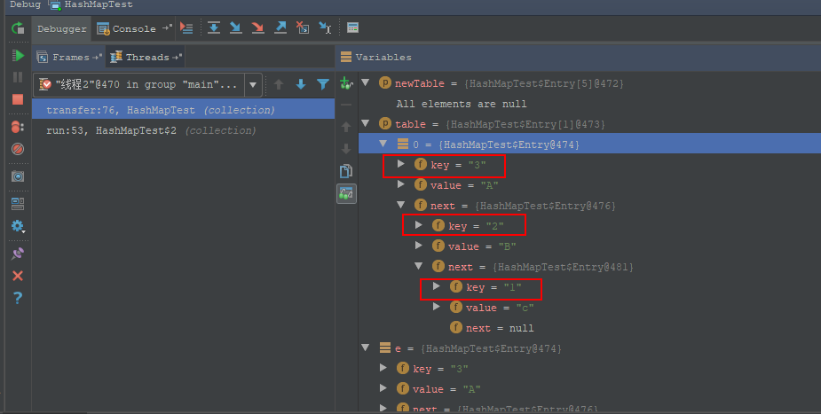Collapse the e = Entry@474 variable

click(366, 348)
